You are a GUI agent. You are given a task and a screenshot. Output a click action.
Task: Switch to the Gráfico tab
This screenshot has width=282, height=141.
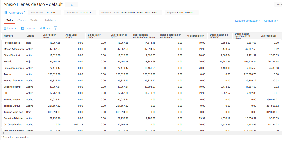point(35,20)
